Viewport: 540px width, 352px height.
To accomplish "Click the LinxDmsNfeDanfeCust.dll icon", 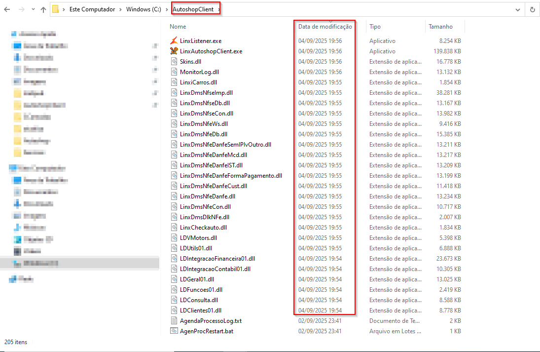I will pos(174,186).
